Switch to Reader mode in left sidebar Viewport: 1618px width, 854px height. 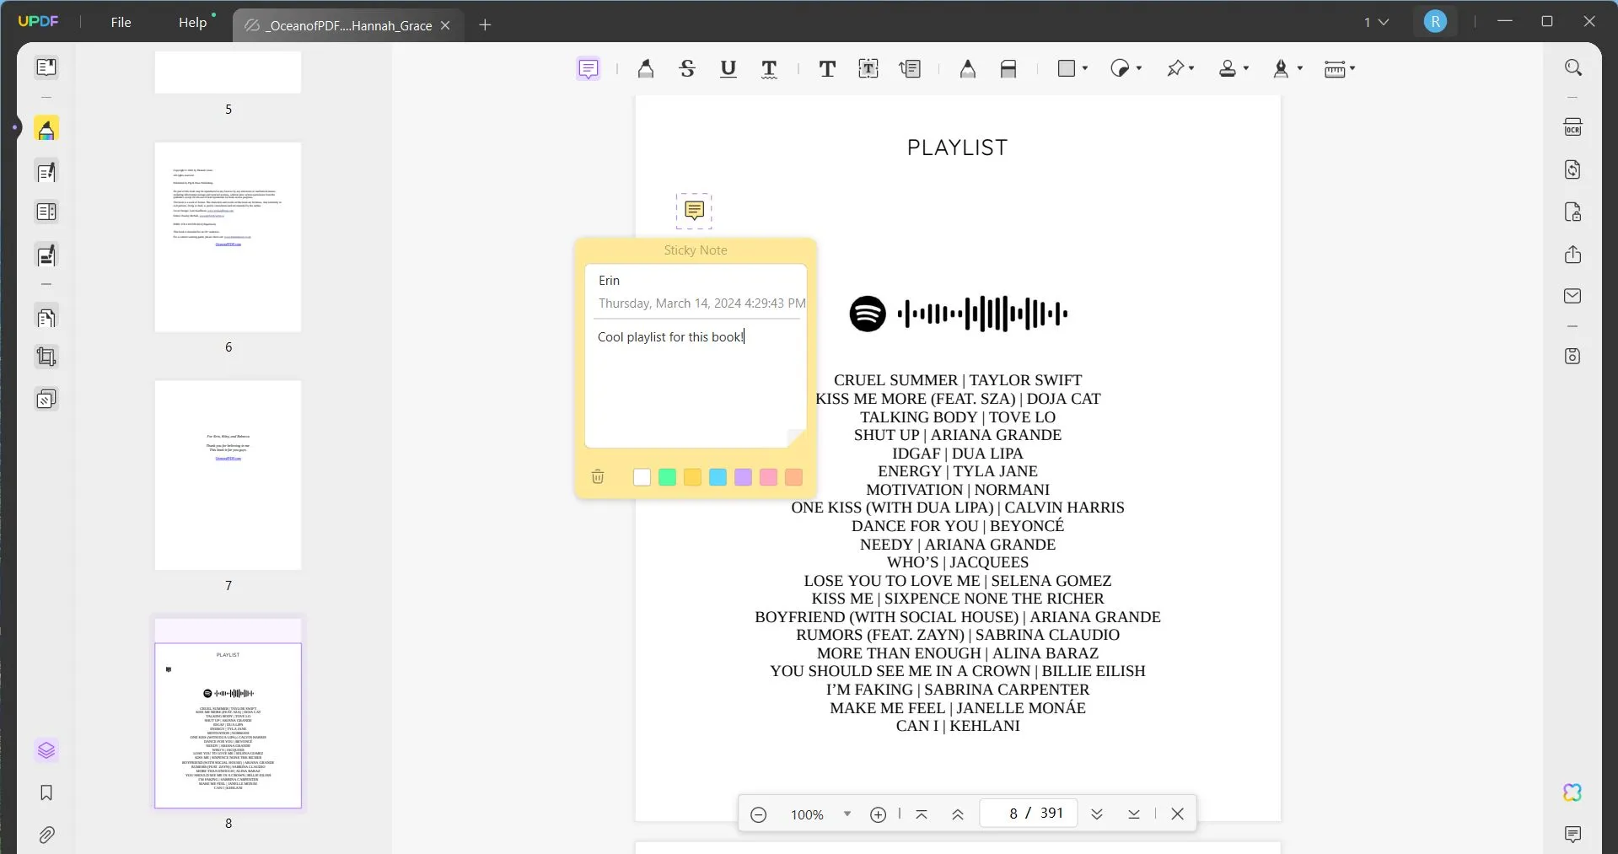pos(46,67)
